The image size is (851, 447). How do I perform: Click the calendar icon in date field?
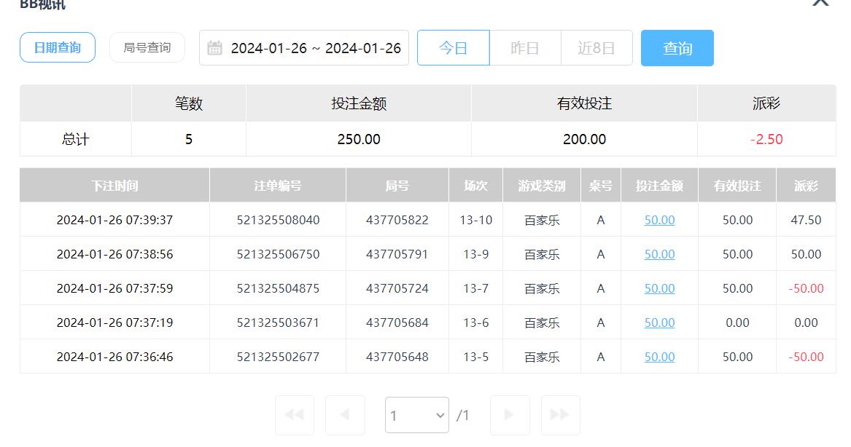tap(214, 48)
